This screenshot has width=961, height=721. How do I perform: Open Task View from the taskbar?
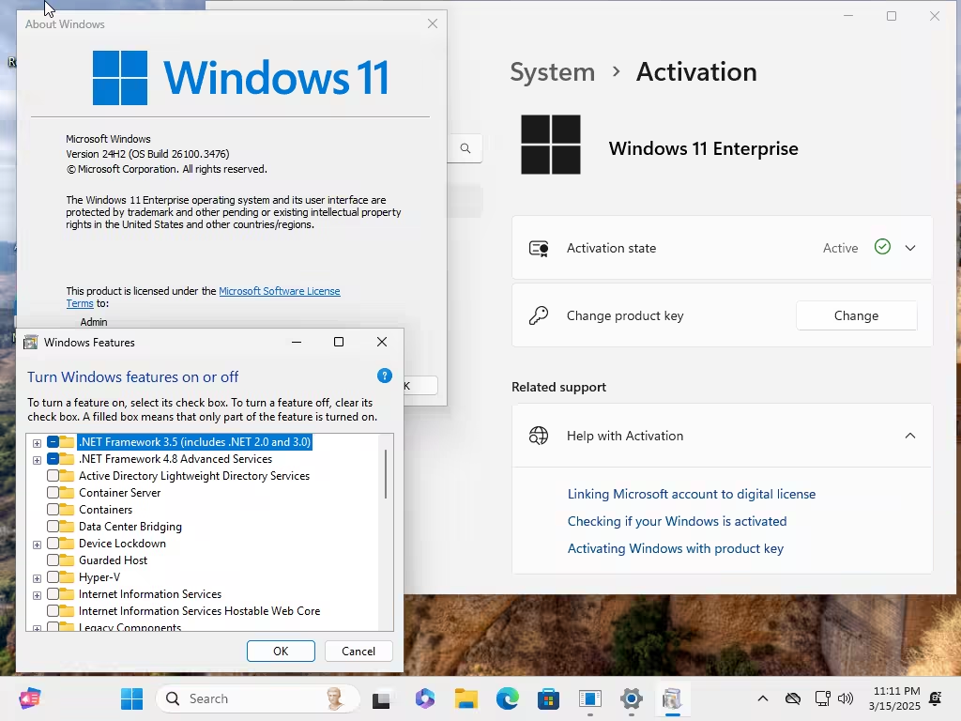[x=381, y=699]
